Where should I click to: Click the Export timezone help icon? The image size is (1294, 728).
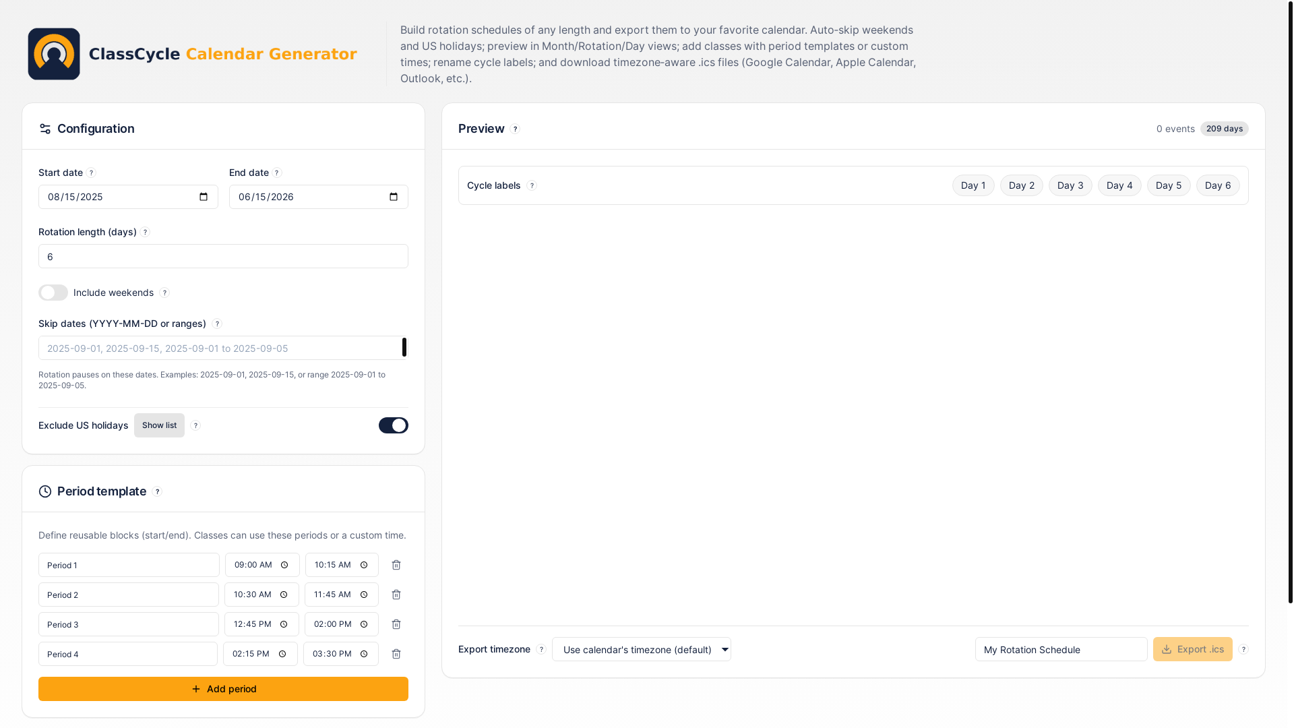(541, 650)
